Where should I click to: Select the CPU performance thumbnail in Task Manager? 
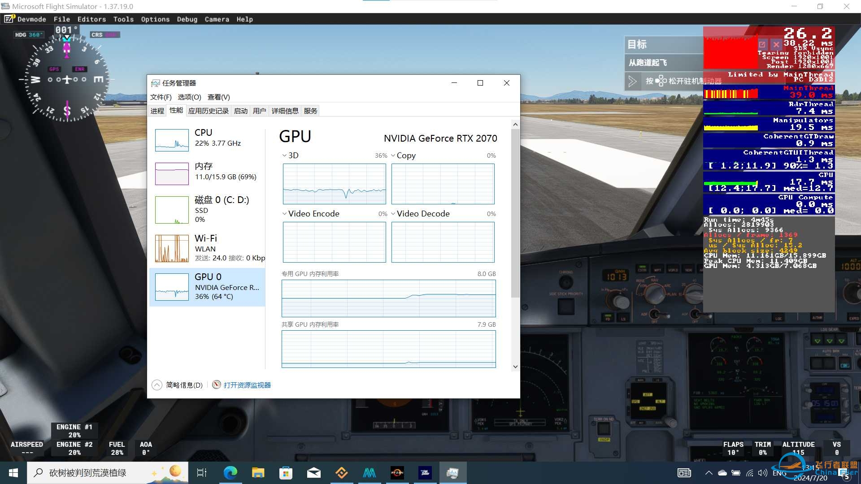[172, 140]
